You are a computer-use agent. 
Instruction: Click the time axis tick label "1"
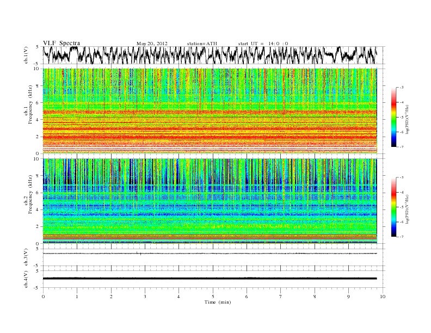(x=77, y=297)
